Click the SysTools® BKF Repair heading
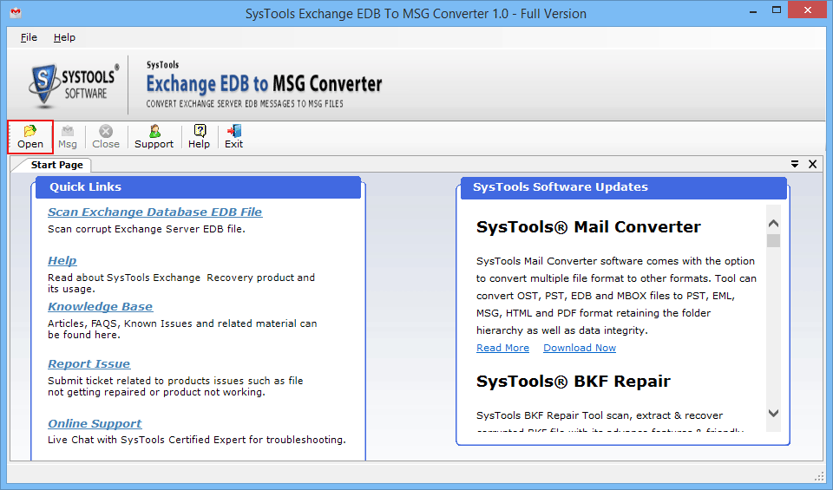833x490 pixels. point(574,382)
